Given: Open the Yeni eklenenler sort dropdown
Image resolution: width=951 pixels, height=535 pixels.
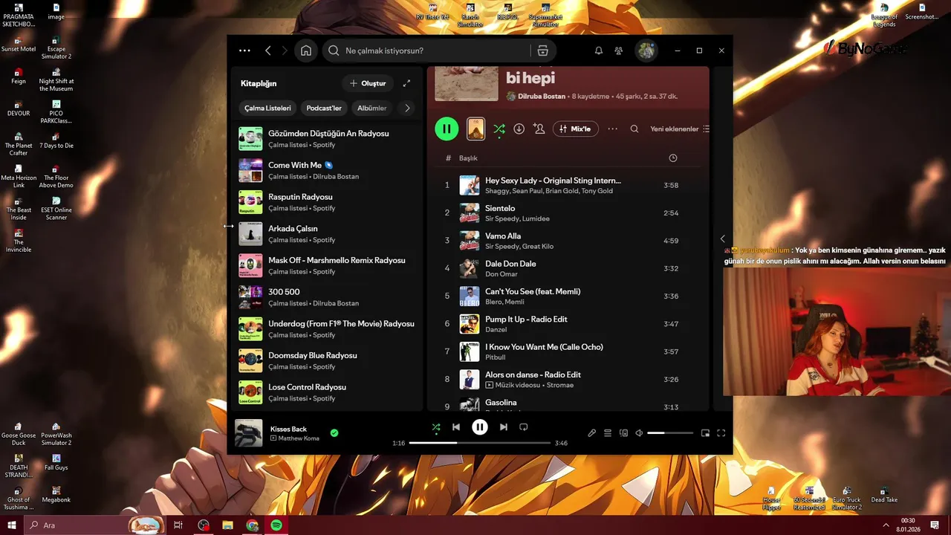Looking at the screenshot, I should [x=680, y=129].
